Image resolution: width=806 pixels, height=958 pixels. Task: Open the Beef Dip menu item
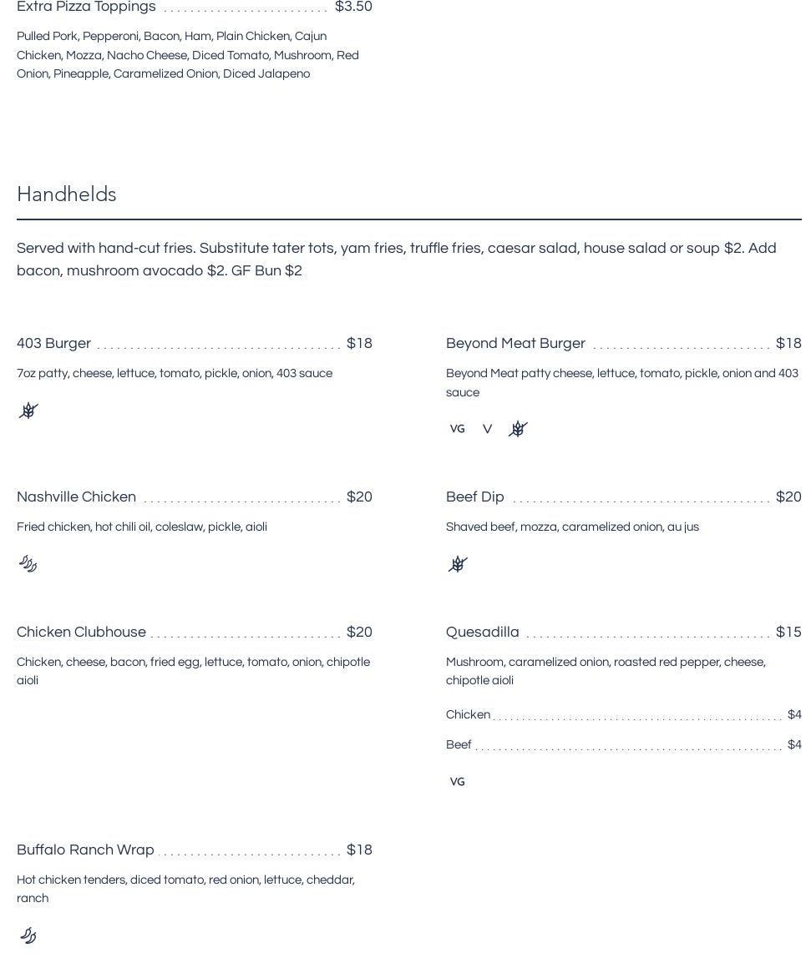click(475, 497)
